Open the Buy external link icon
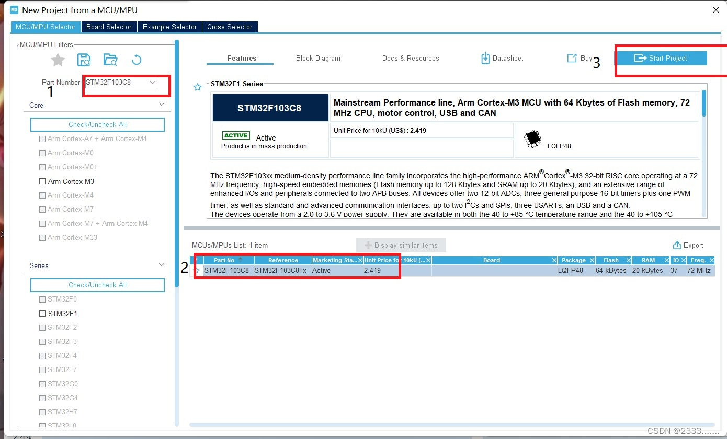 [572, 58]
